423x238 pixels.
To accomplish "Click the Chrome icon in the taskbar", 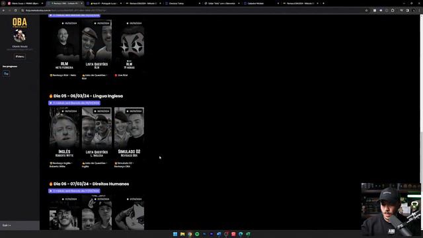I will tap(190, 234).
